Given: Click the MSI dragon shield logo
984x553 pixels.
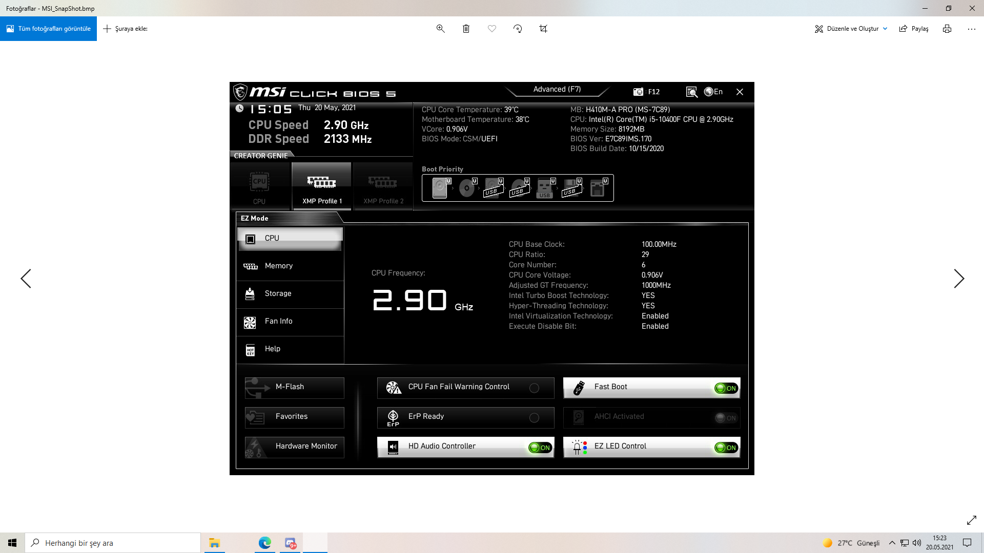Looking at the screenshot, I should (240, 92).
